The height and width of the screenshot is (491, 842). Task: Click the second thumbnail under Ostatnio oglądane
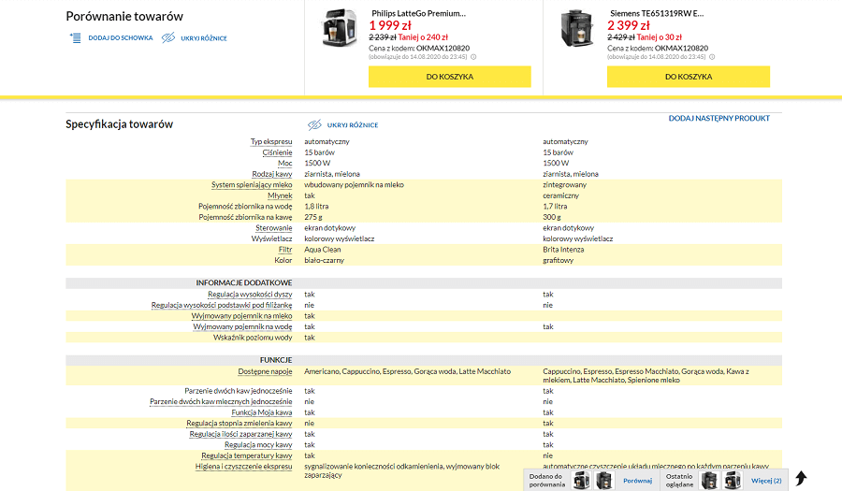pyautogui.click(x=732, y=481)
